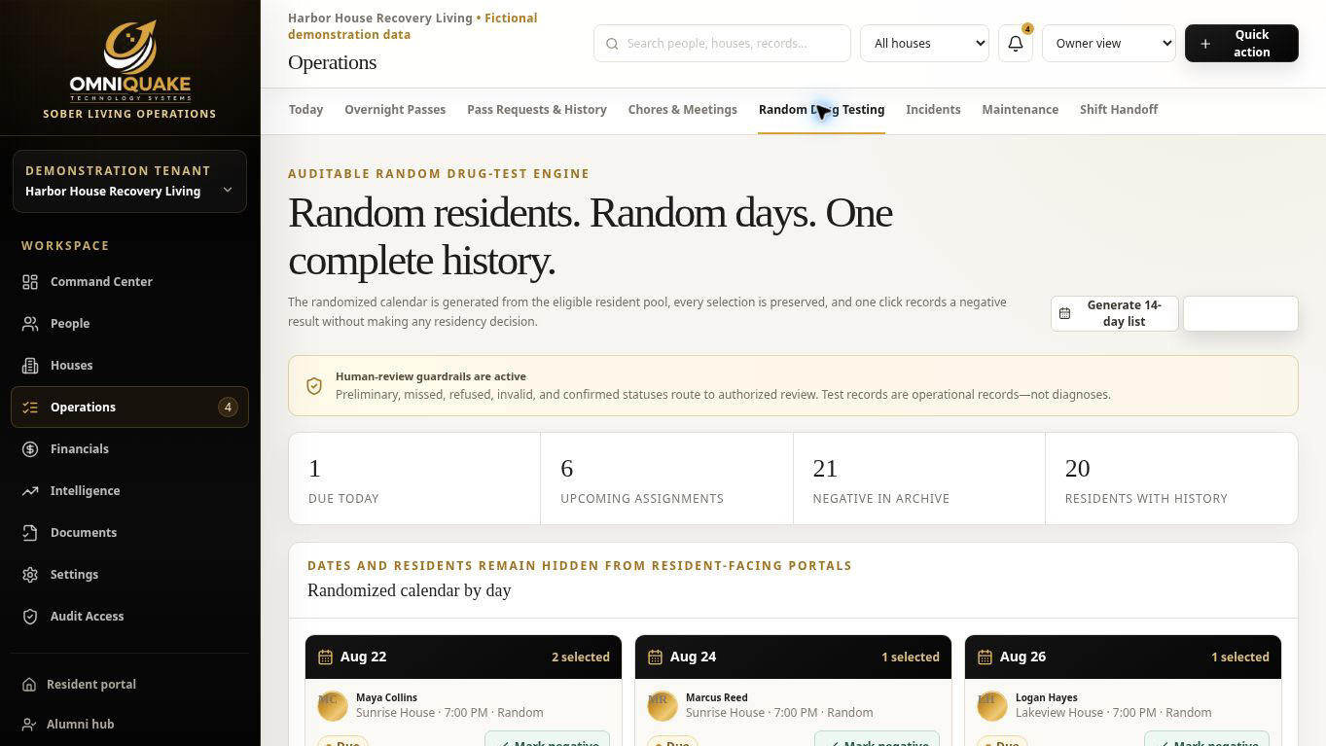Click the Houses building icon

[30, 366]
